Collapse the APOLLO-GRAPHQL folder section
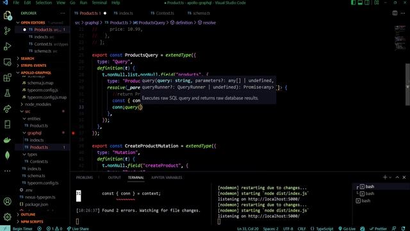This screenshot has height=231, width=410. point(36,73)
